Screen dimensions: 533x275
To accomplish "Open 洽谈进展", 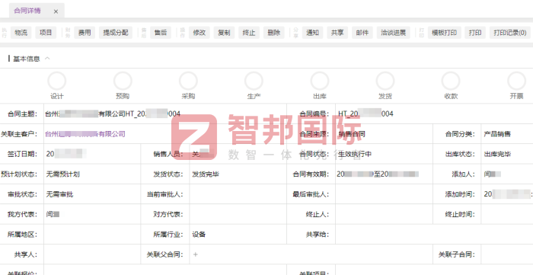I will click(x=394, y=33).
